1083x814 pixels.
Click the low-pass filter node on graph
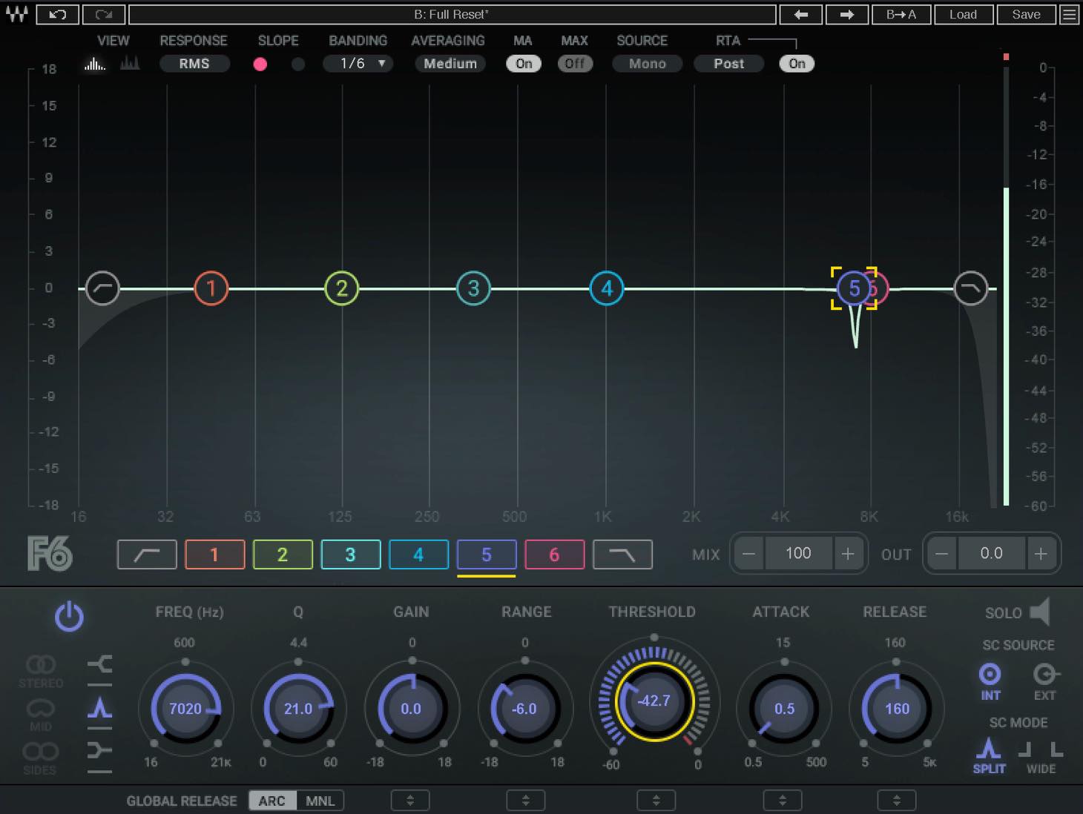(970, 288)
